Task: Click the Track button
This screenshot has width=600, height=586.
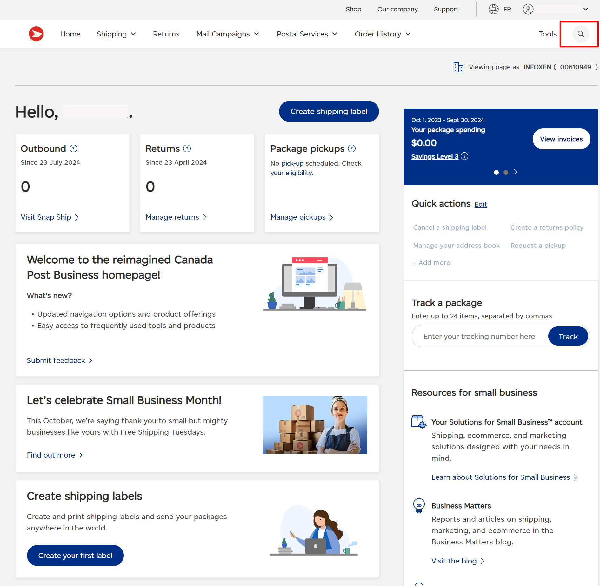Action: click(x=568, y=336)
